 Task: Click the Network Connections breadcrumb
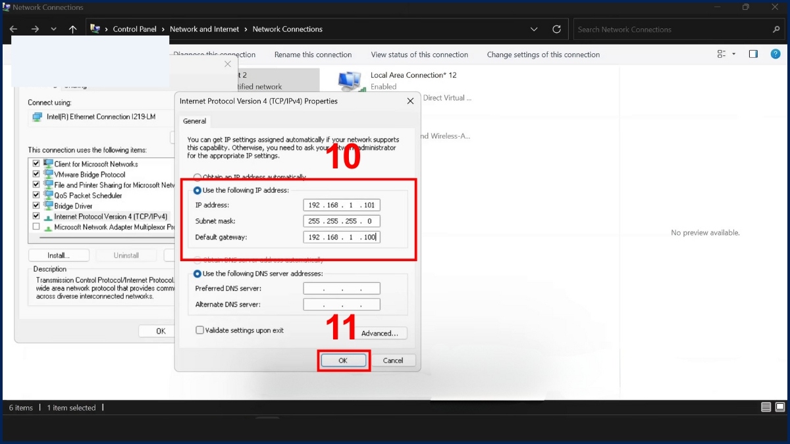[x=287, y=30]
